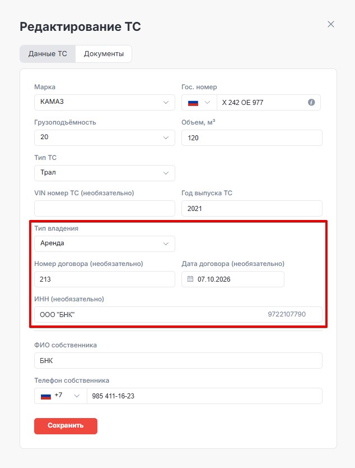
Task: Click the Сохранить button
Action: 66,426
